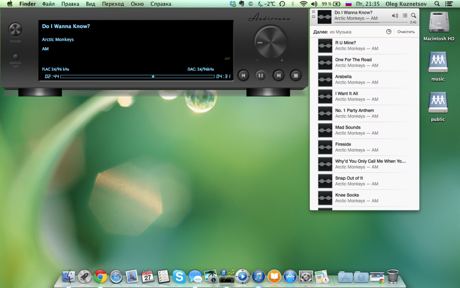Toggle the Up Next list icon
The height and width of the screenshot is (288, 460).
pyautogui.click(x=405, y=15)
